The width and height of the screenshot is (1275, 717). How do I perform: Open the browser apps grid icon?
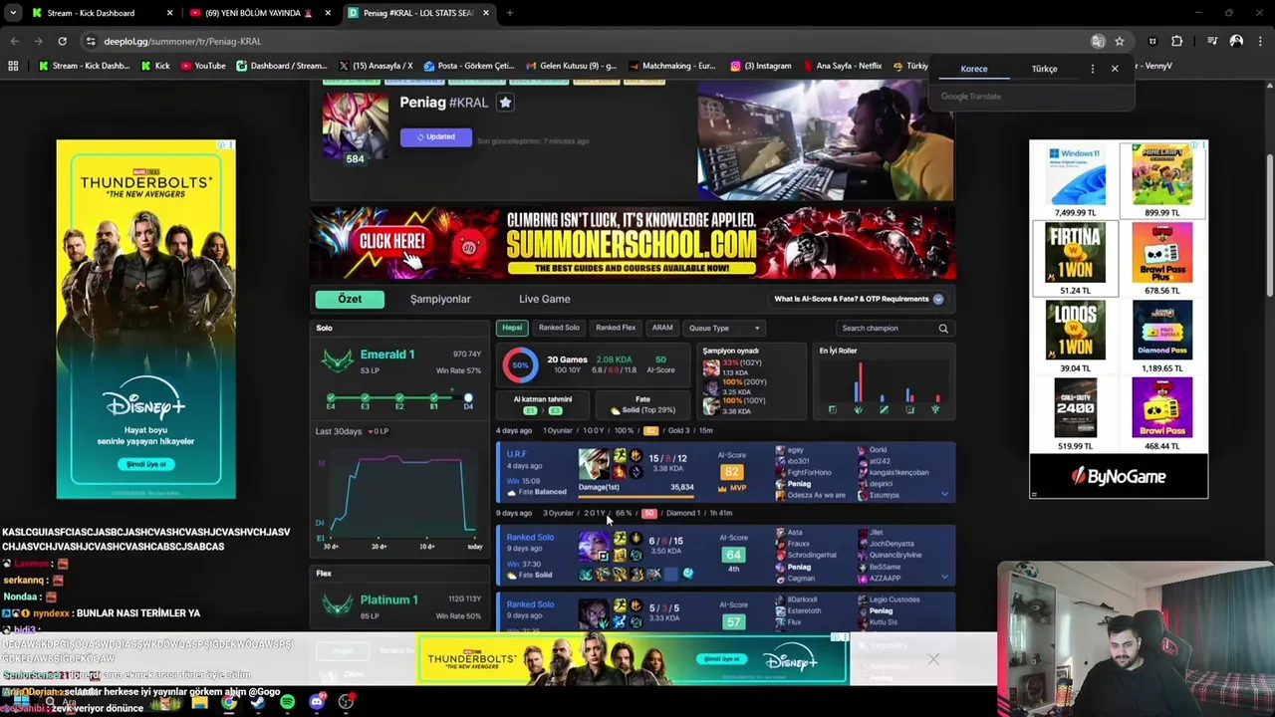(13, 66)
